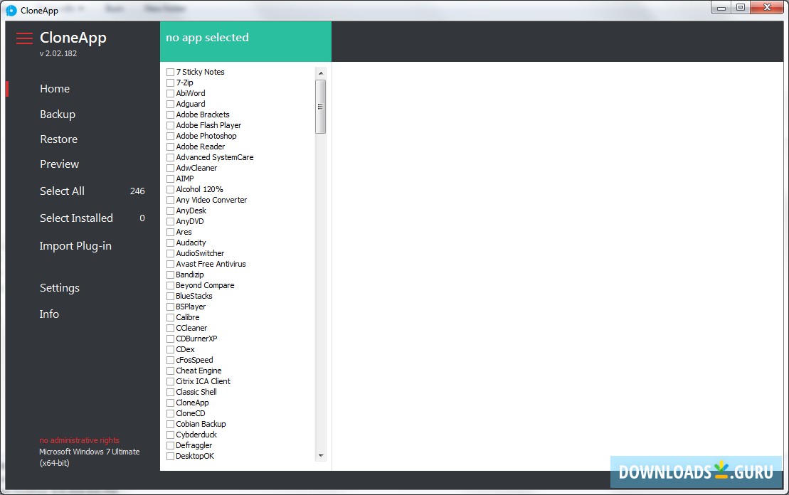Viewport: 789px width, 495px height.
Task: Click the 'no app selected' header
Action: [207, 38]
